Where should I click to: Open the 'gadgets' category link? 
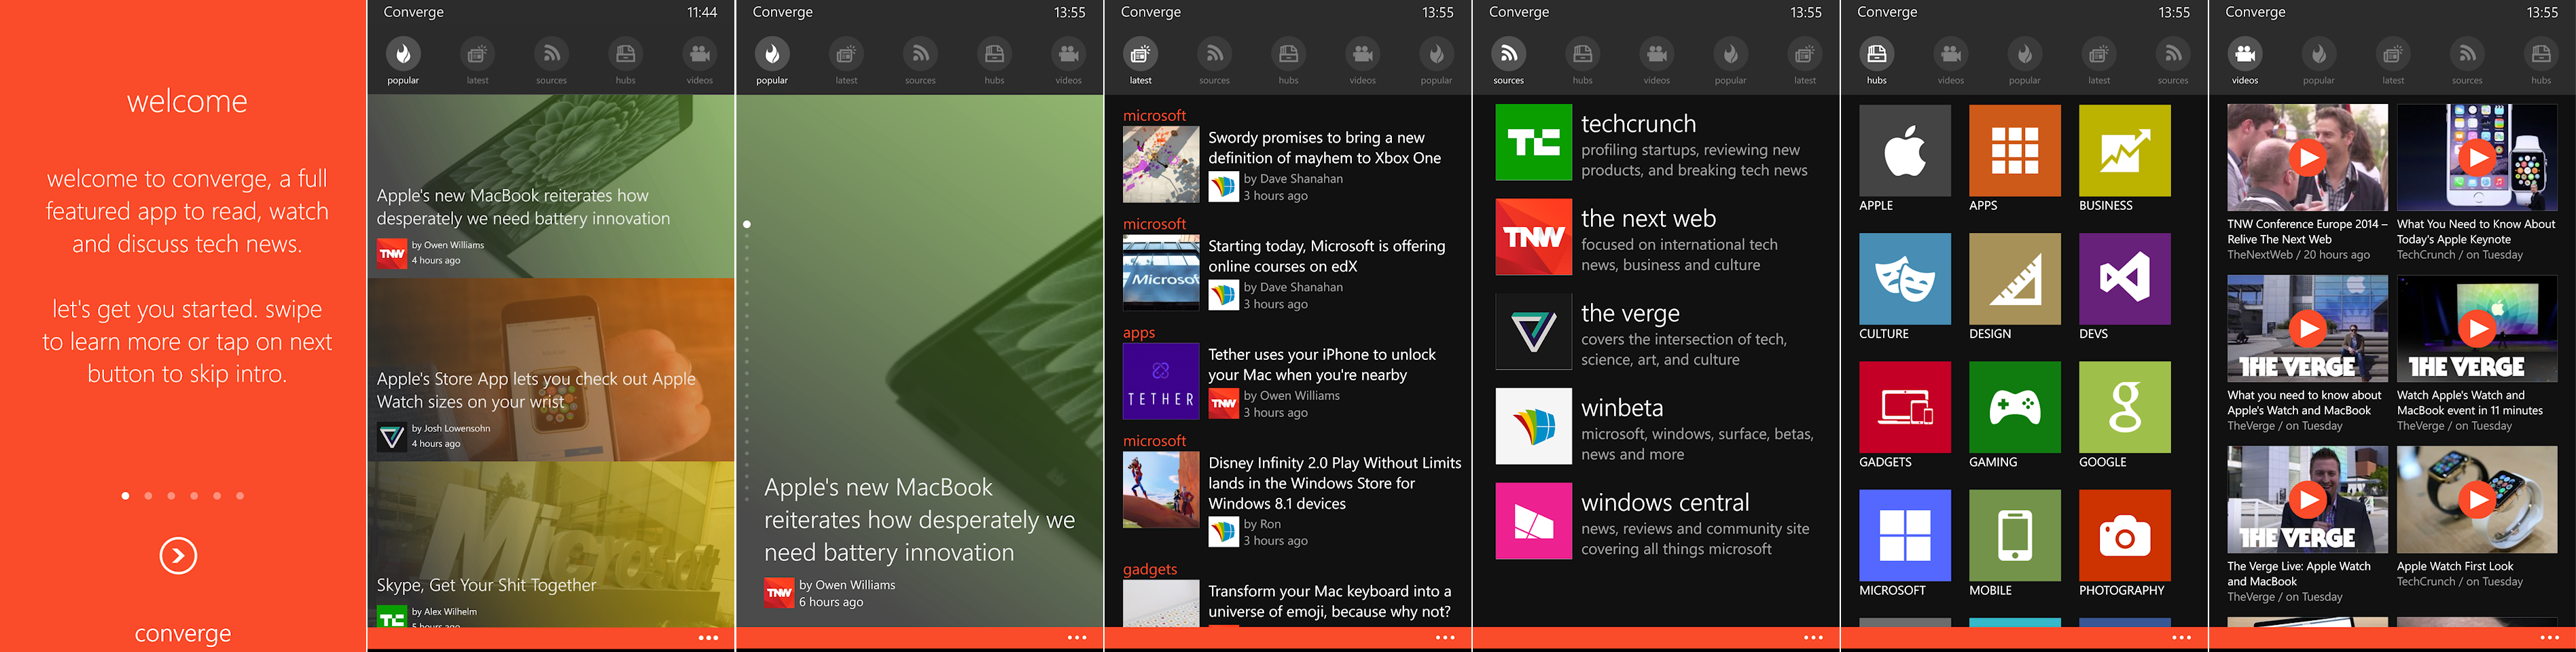click(1149, 569)
